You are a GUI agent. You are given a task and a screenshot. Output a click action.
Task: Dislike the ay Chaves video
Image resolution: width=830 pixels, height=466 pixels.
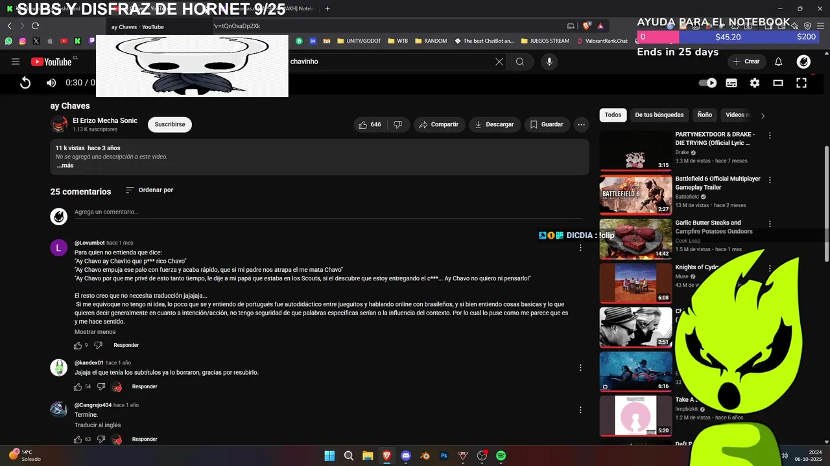pos(398,124)
